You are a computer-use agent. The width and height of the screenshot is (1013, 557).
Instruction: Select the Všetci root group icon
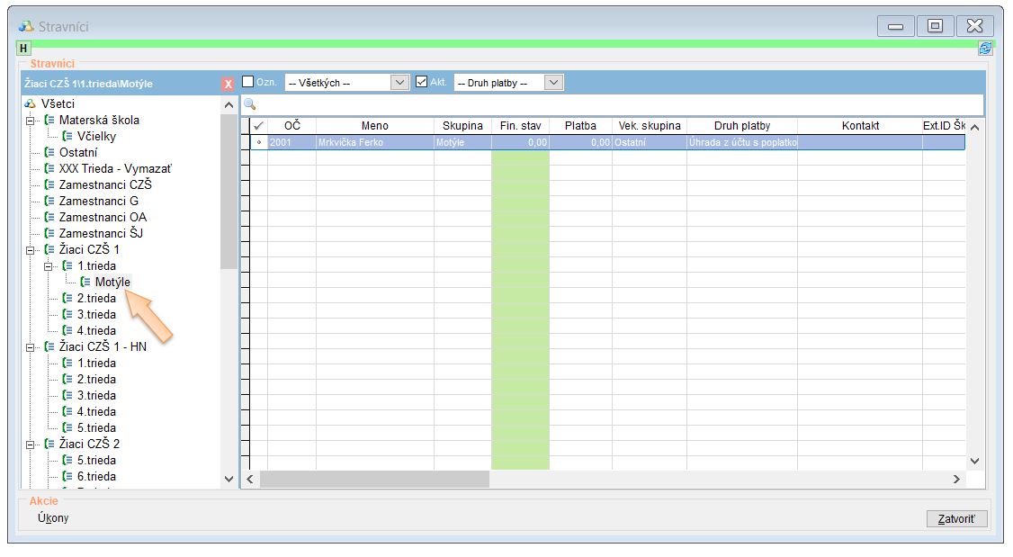click(x=30, y=103)
